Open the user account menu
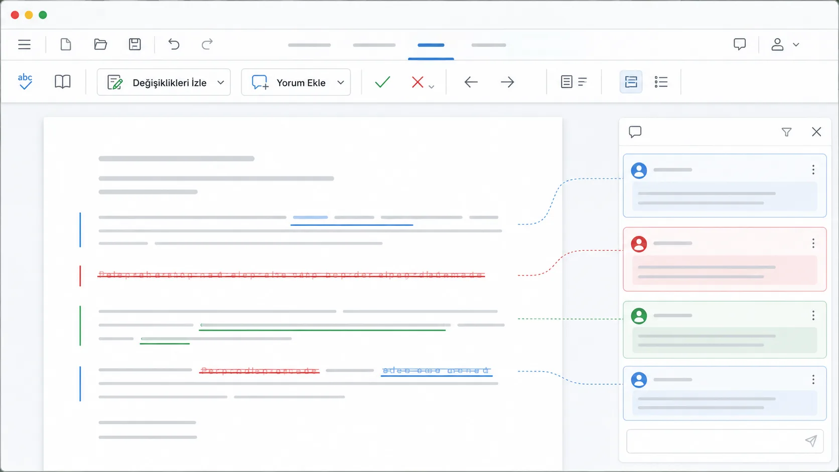Screen dimensions: 839x472 coord(785,45)
